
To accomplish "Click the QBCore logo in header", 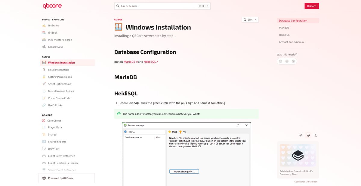I will [52, 6].
